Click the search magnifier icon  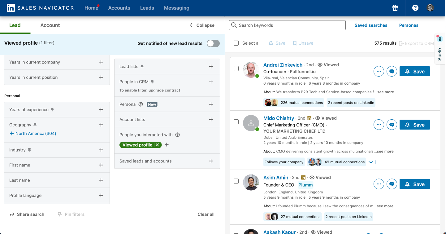pyautogui.click(x=234, y=25)
